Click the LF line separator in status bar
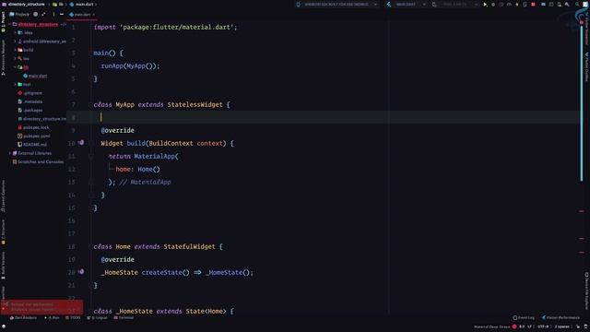590x332 pixels. click(x=529, y=326)
